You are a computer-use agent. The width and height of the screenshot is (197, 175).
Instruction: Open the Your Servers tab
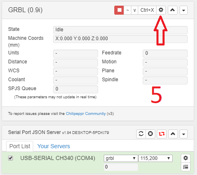pyautogui.click(x=54, y=146)
